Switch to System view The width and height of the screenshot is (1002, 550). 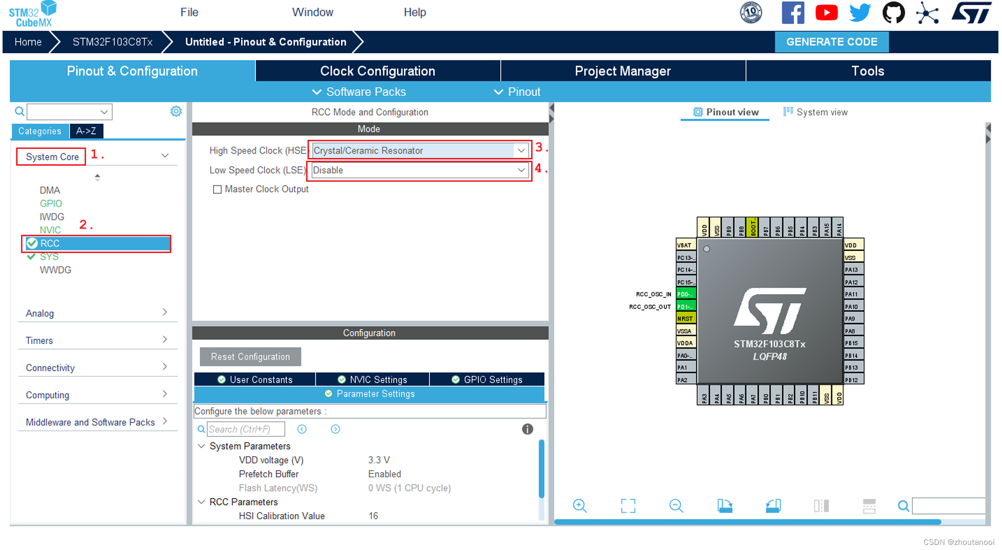(816, 112)
